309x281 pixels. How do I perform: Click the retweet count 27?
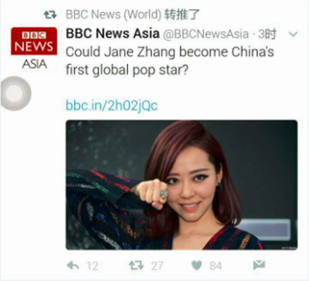pos(157,266)
